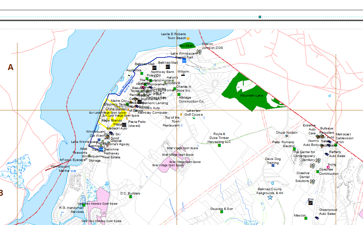Click the R.G. Handyman Services green marker

click(84, 205)
